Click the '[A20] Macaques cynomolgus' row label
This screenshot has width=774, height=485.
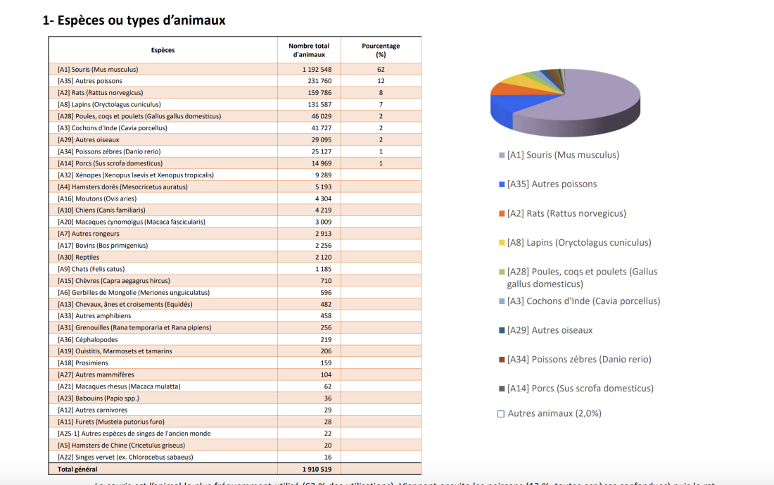click(x=132, y=222)
